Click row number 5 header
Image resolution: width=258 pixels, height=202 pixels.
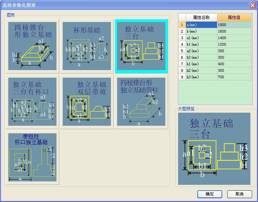[x=182, y=51]
